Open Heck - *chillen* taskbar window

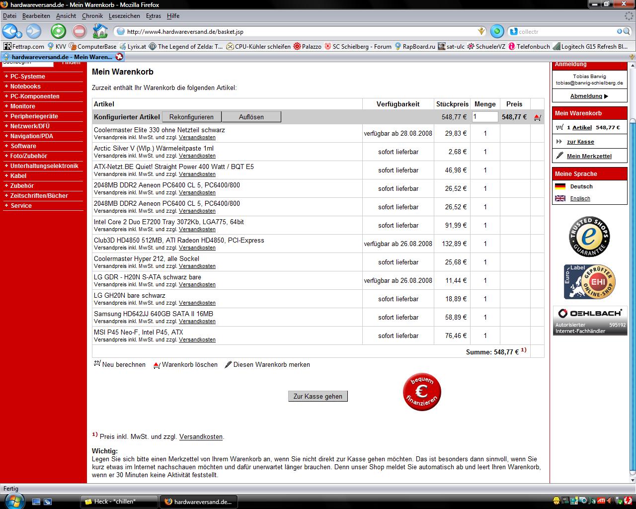point(119,501)
